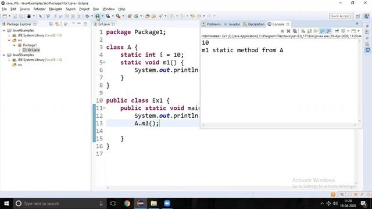Click the Forward navigation arrow icon
This screenshot has width=372, height=209.
(x=209, y=16)
